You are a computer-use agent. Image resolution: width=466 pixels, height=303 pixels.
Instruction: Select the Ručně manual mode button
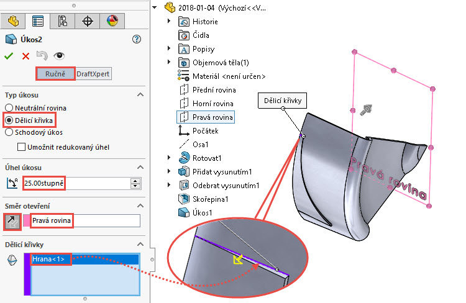(x=55, y=74)
